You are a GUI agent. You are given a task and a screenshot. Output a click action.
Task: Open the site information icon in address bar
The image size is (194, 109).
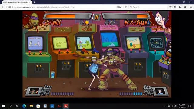click(x=7, y=7)
